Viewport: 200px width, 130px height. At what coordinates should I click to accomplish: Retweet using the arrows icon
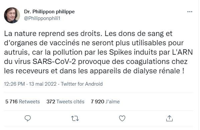(75, 118)
